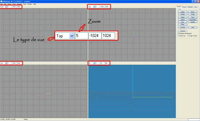Click the last numeric field of Front viewport
200x121 pixels.
[19, 7]
